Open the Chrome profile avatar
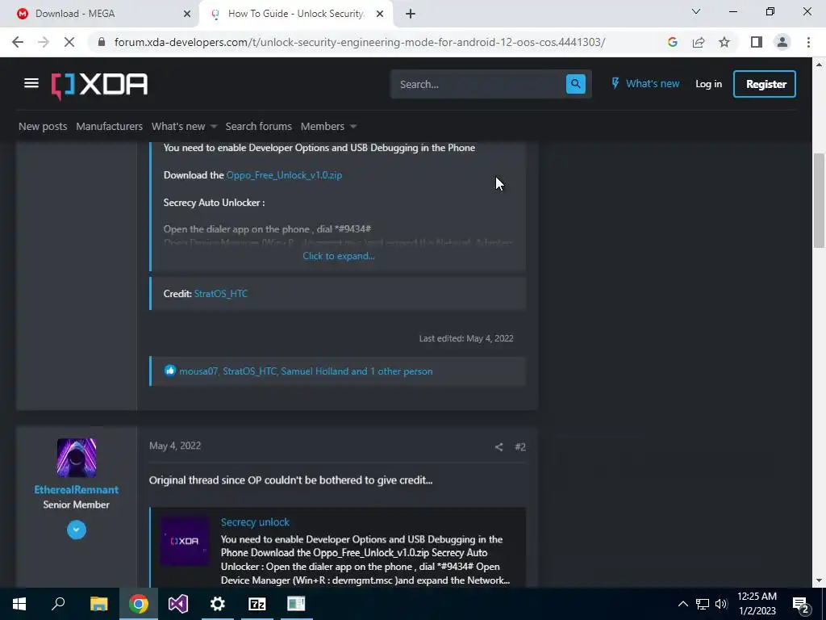Image resolution: width=826 pixels, height=620 pixels. pos(782,42)
